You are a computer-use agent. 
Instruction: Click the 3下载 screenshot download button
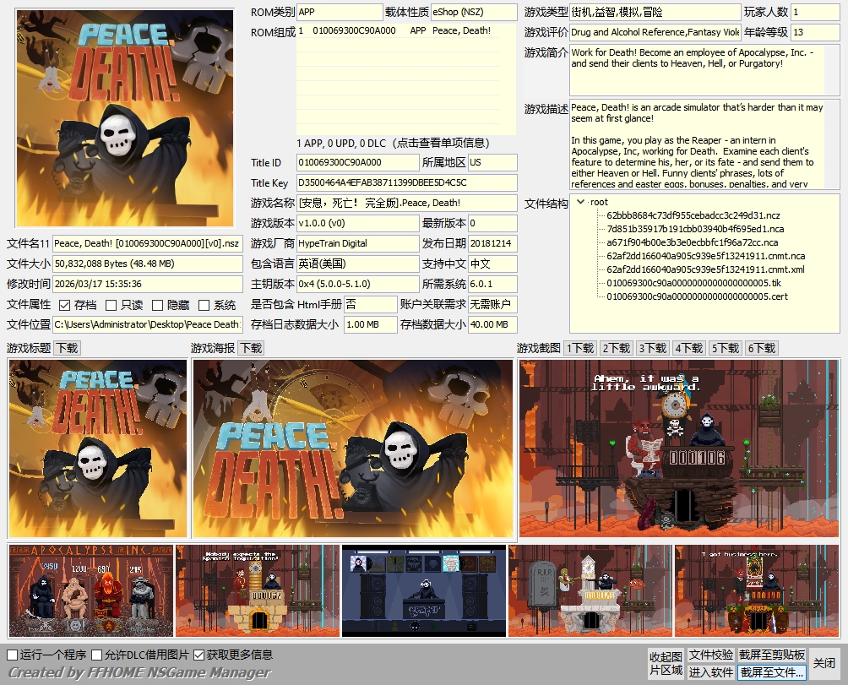652,348
